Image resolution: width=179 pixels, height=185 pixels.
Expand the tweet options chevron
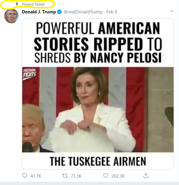[172, 11]
